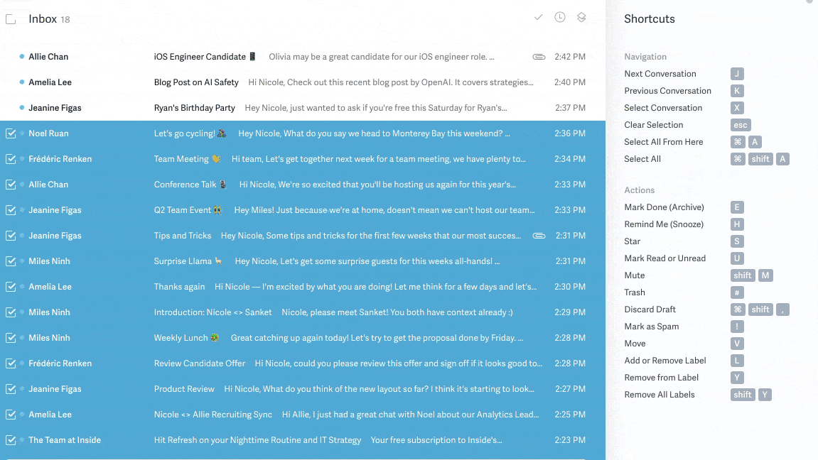
Task: Uncheck the Noel Ruan cycling email checkbox
Action: tap(11, 133)
